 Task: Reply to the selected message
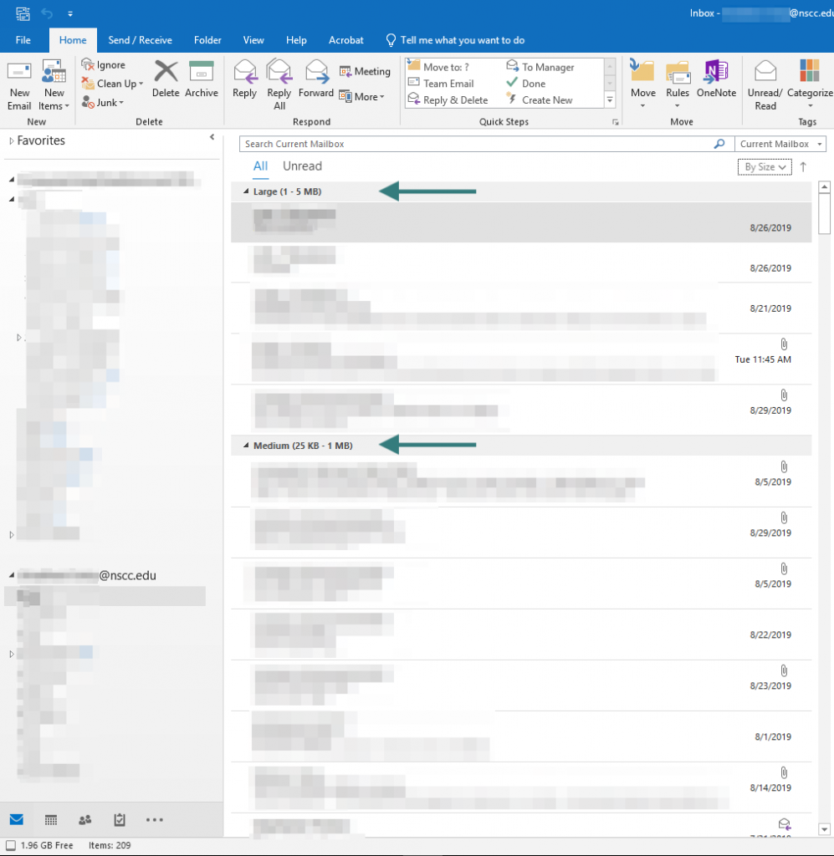244,79
